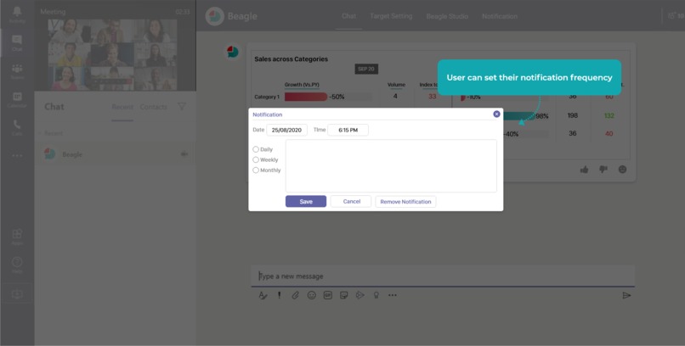The image size is (685, 346).
Task: Open the more apps ellipsis in sidebar
Action: tap(17, 155)
